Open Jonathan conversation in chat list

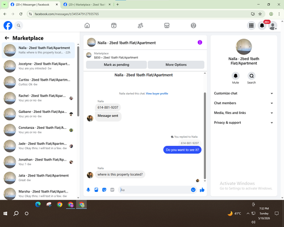(x=39, y=162)
